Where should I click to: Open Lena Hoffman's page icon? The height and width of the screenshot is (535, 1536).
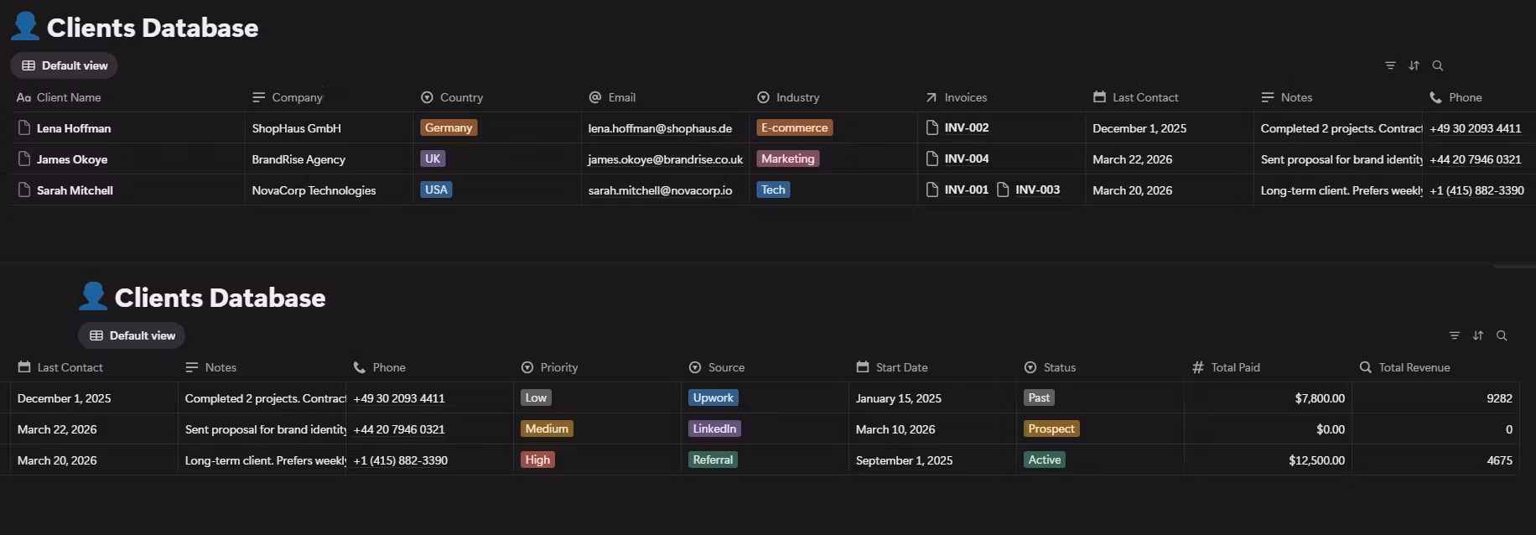(24, 128)
